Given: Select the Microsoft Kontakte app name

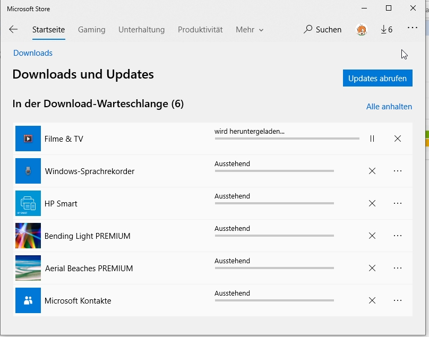Looking at the screenshot, I should coord(78,300).
